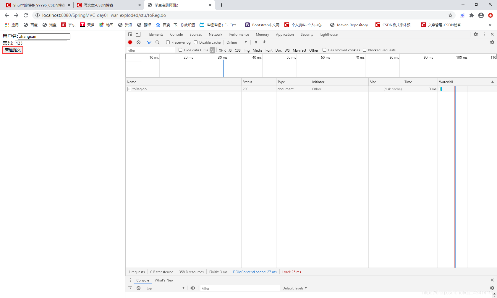Bookmark this page with the star icon
497x298 pixels.
[x=450, y=15]
